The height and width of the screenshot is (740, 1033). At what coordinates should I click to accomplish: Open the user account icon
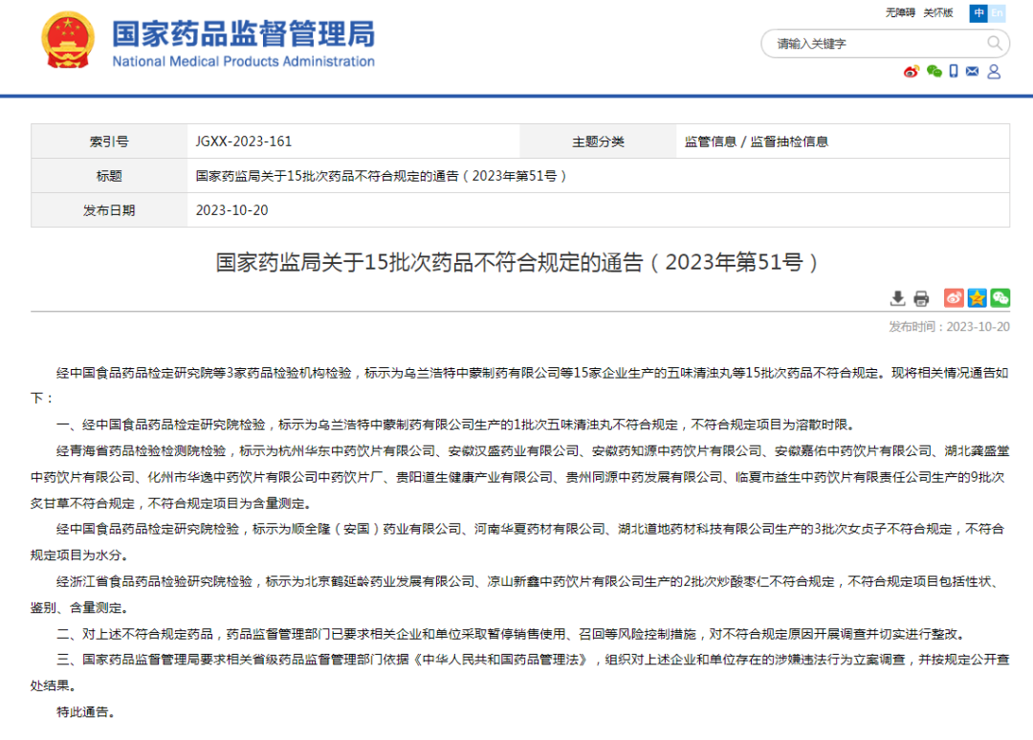tap(994, 71)
